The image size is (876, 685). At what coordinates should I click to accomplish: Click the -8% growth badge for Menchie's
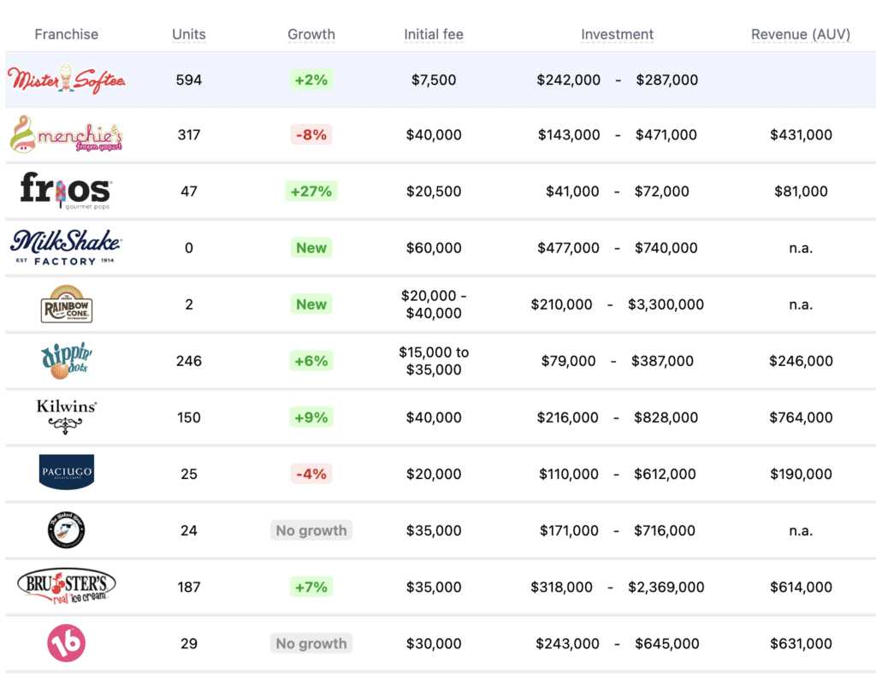click(311, 134)
